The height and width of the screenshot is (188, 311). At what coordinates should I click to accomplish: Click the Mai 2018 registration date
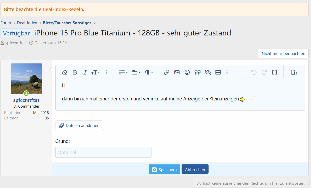(x=41, y=113)
